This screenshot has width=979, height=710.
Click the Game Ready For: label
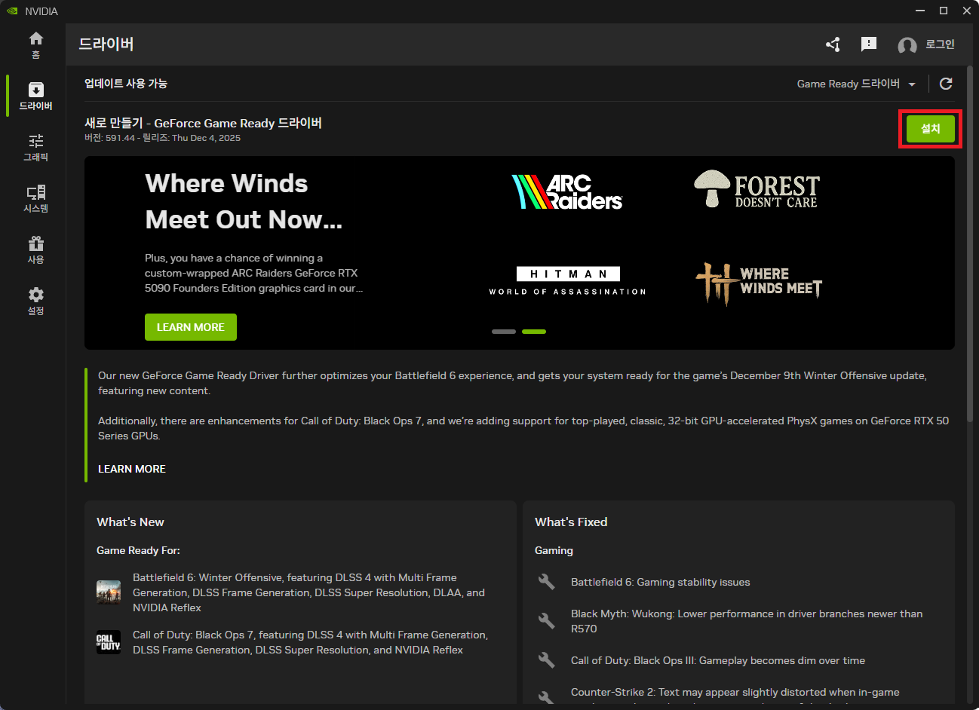[138, 550]
